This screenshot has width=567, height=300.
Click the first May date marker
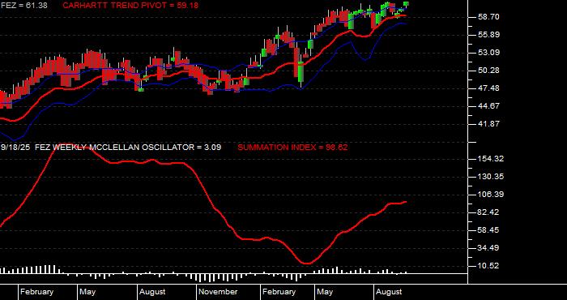tap(87, 292)
